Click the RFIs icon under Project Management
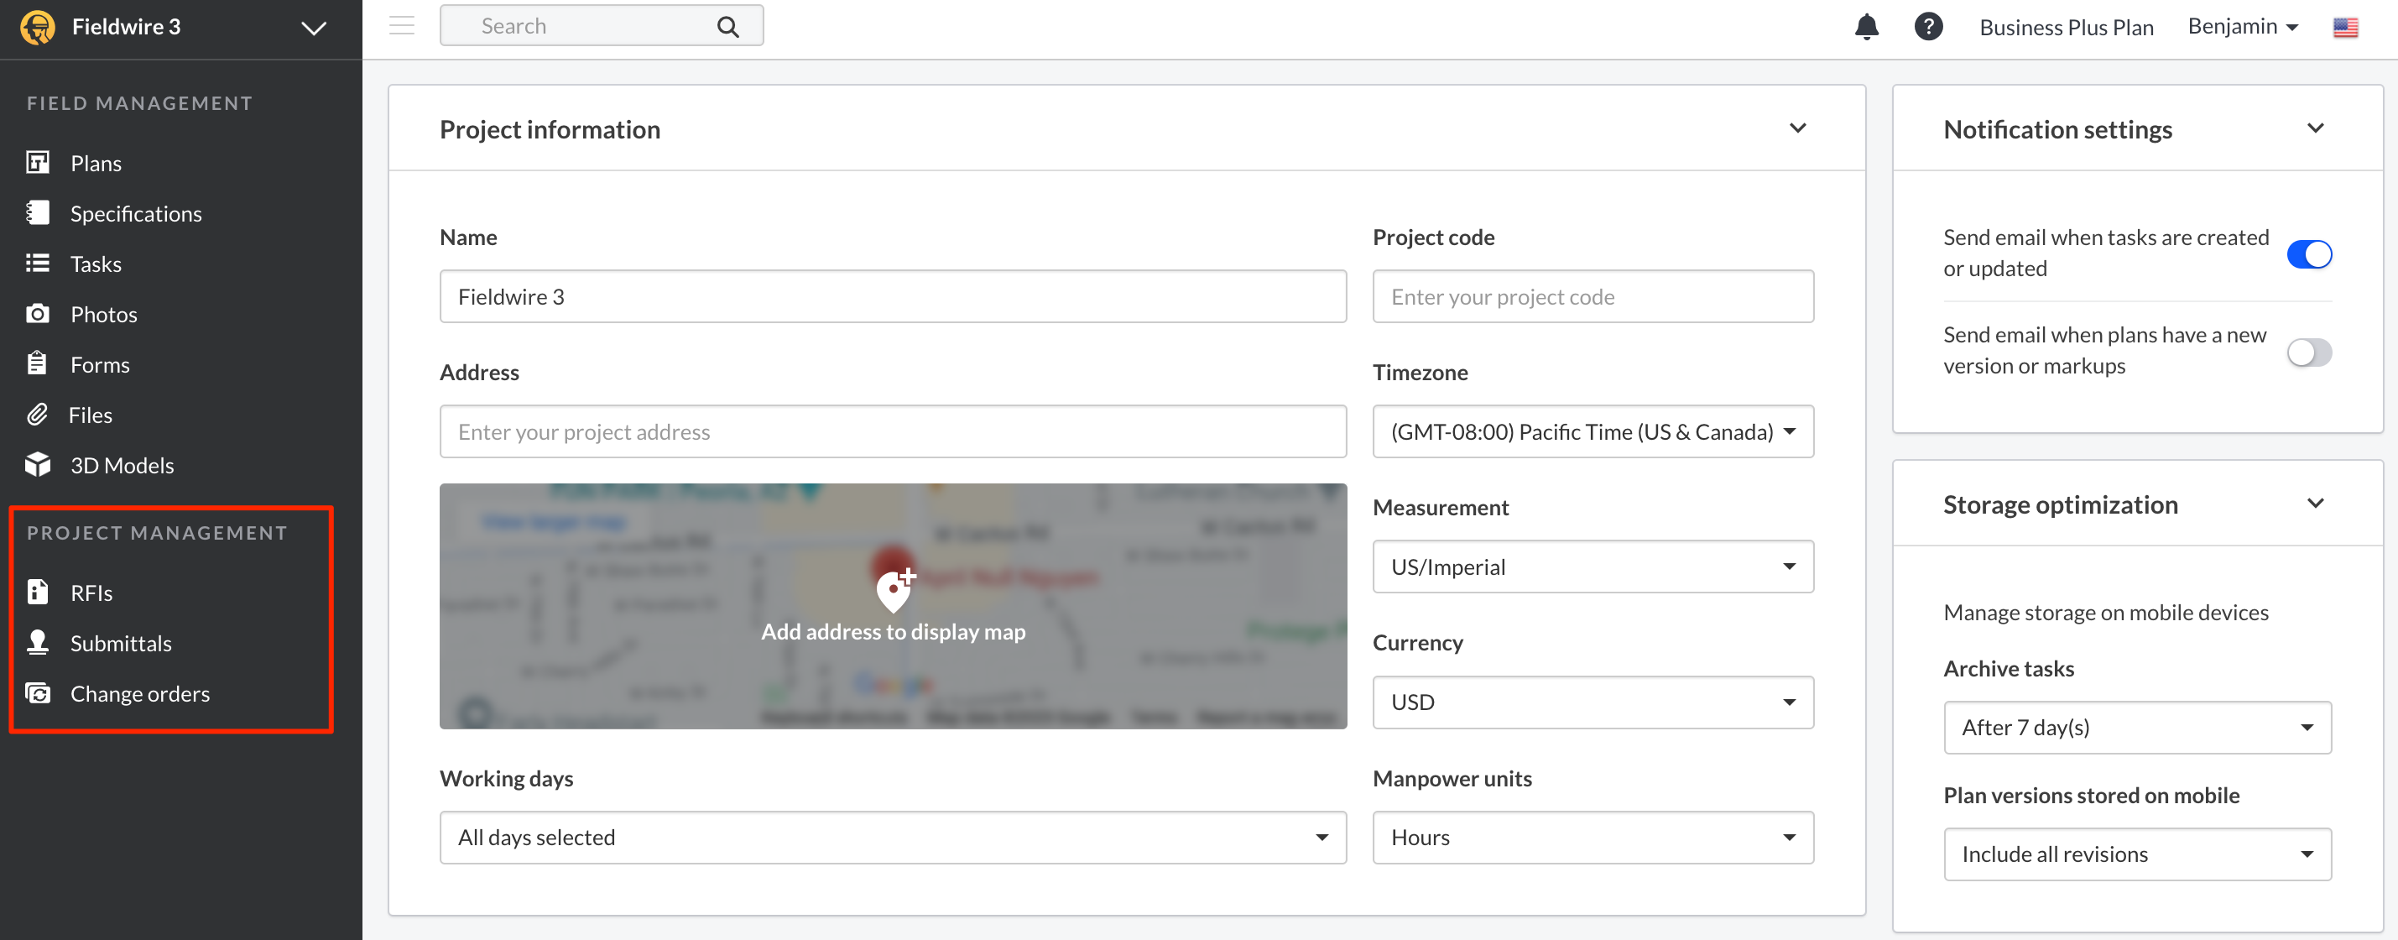 (x=37, y=593)
